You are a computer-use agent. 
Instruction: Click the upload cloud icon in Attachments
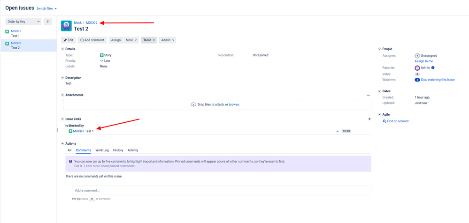193,104
